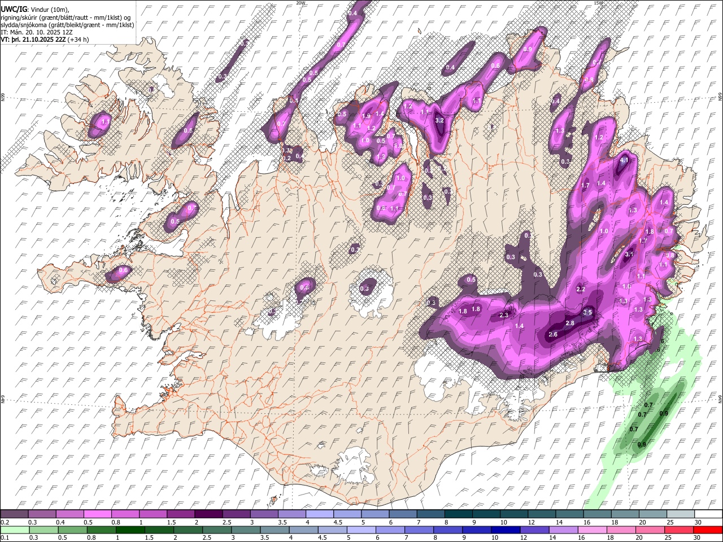723x542 pixels.
Task: Select the 'VT: þri. 21.10.2025 22Z (+34 h)' line
Action: 45,40
